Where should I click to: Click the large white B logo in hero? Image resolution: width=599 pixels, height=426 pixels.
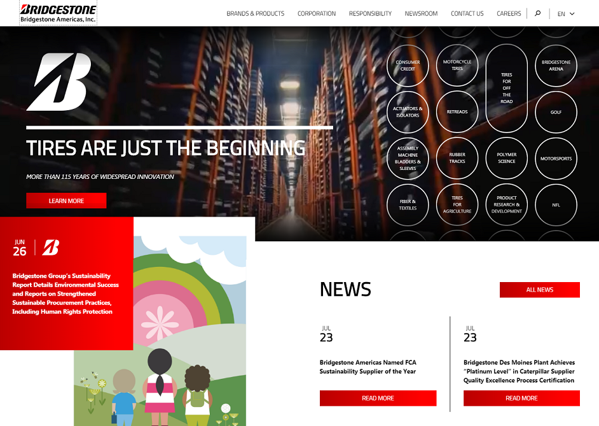pyautogui.click(x=59, y=82)
